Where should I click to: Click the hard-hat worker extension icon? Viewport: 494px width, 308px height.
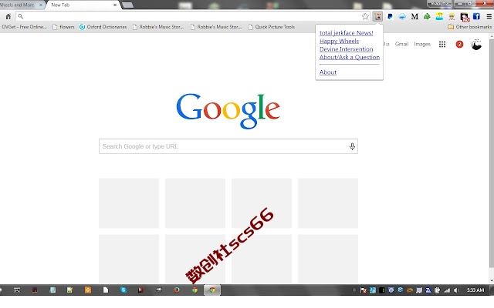pos(452,16)
